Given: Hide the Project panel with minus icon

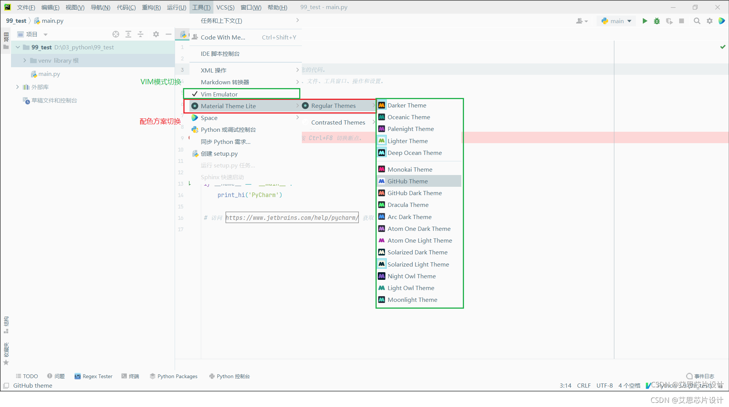Looking at the screenshot, I should [168, 34].
